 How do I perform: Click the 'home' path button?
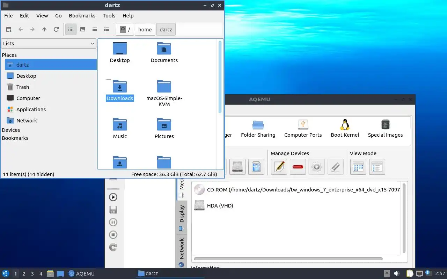click(x=145, y=29)
